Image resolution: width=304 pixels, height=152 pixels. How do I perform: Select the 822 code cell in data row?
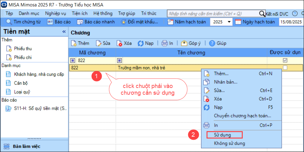pyautogui.click(x=93, y=68)
